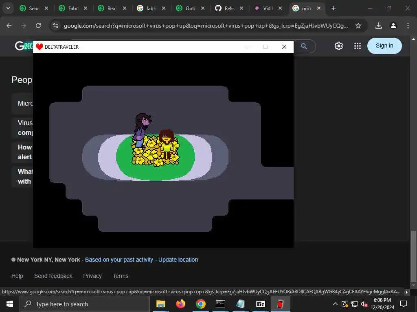Click the Sign in button
The image size is (417, 312).
coord(384,46)
